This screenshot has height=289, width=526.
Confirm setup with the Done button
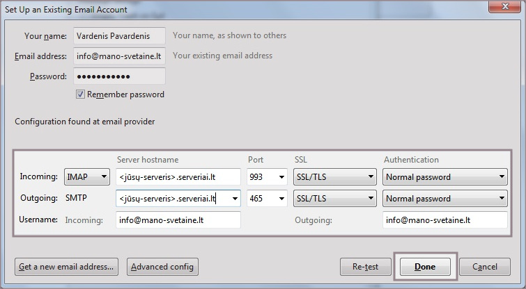425,267
